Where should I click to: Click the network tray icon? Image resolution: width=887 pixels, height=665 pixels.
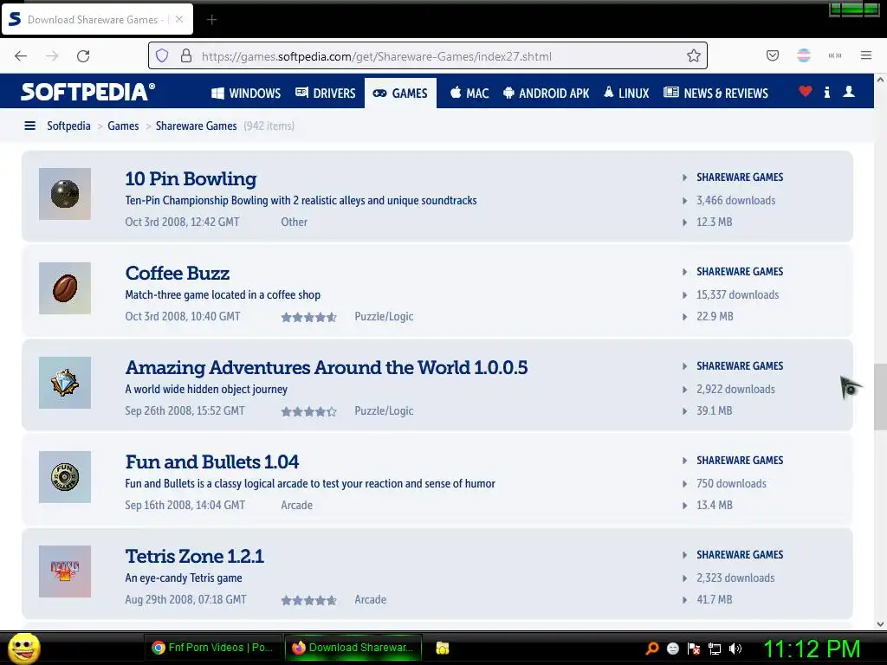715,649
